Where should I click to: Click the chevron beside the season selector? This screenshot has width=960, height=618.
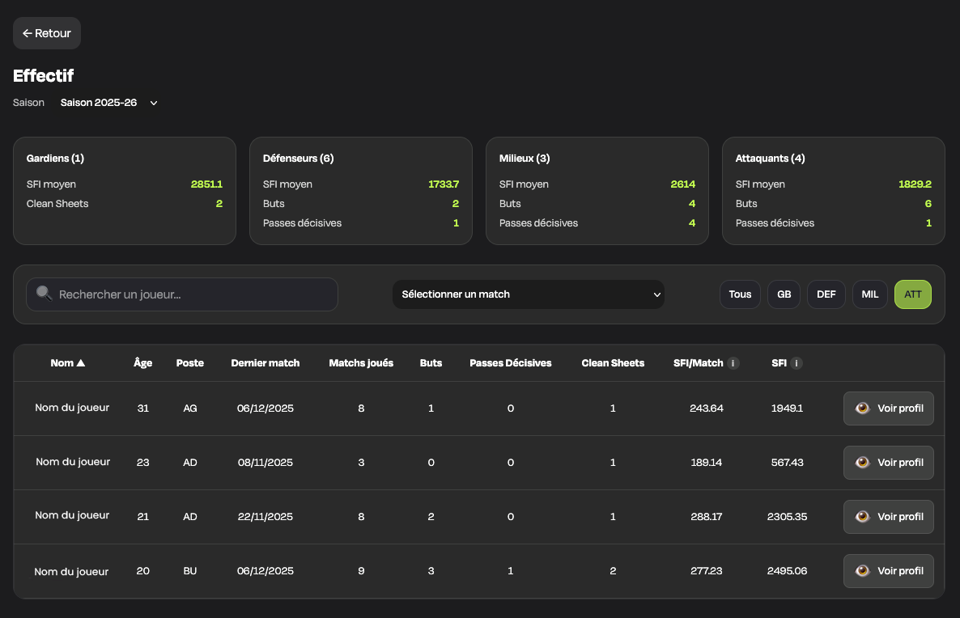coord(154,103)
